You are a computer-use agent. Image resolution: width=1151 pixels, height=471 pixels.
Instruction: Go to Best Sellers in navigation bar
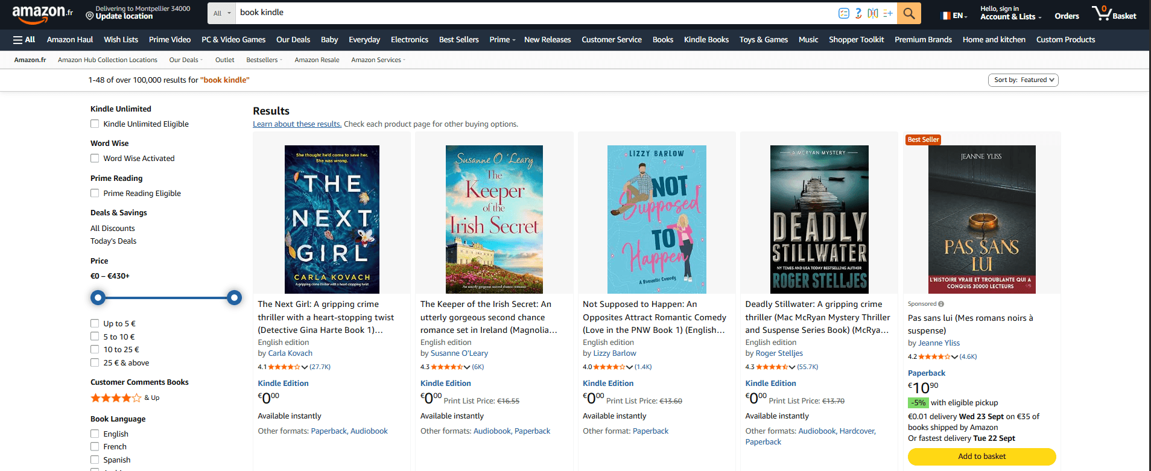459,40
